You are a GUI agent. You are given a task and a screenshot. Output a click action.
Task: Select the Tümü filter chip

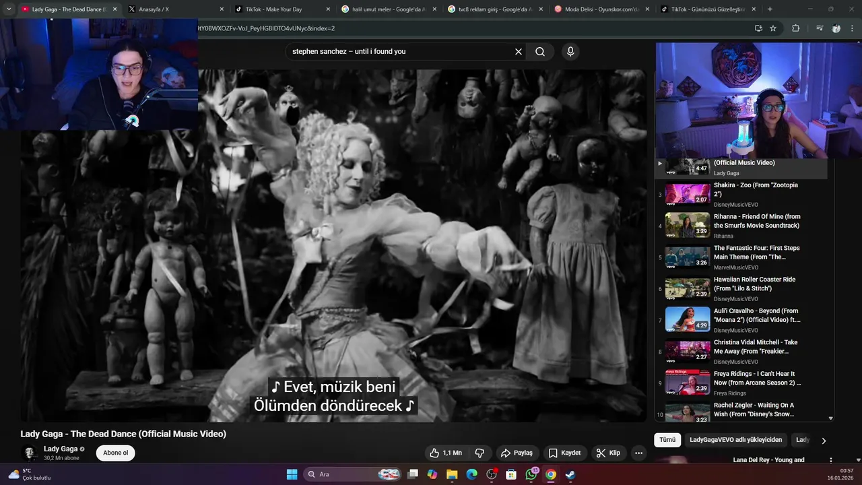[667, 440]
